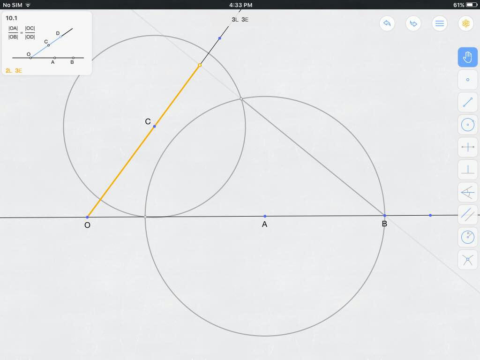
Task: Redo the undone construction step
Action: coord(413,23)
